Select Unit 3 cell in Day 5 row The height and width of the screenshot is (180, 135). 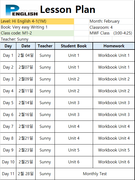(74, 103)
